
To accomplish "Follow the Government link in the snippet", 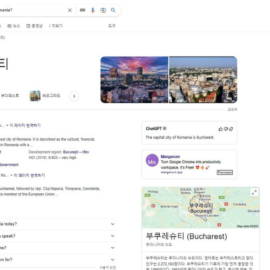I will (x=9, y=165).
